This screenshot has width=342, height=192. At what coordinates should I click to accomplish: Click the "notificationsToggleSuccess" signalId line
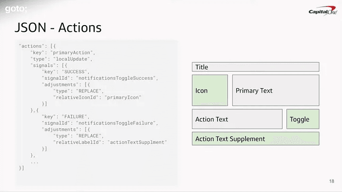tap(99, 78)
